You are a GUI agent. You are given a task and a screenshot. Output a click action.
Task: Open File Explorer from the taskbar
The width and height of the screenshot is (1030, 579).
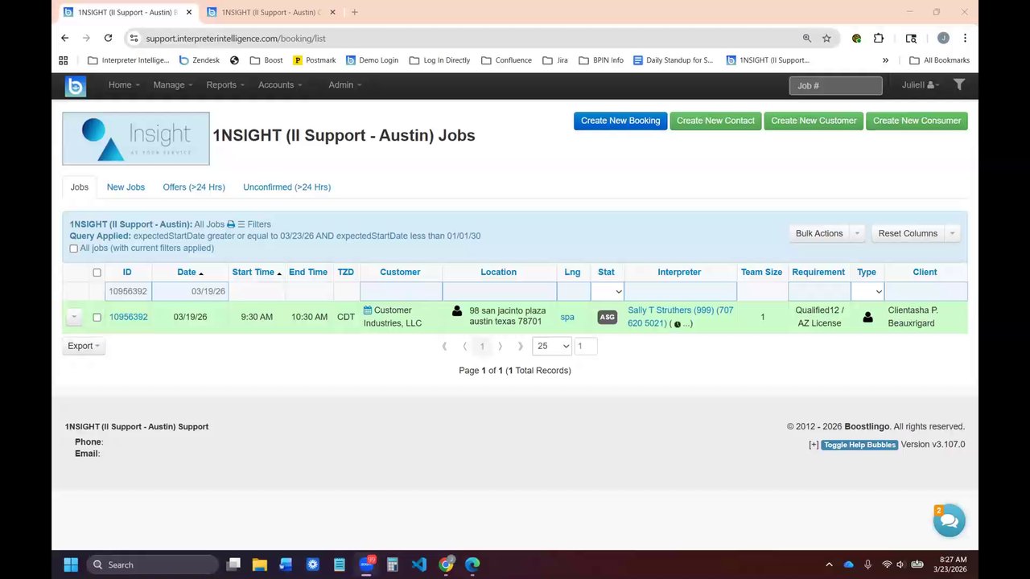(260, 565)
